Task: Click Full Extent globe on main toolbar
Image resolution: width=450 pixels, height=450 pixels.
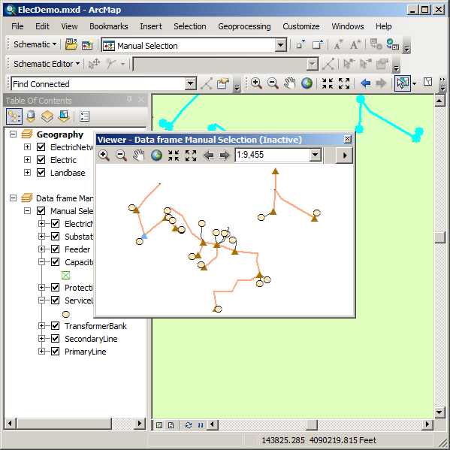Action: pyautogui.click(x=307, y=83)
